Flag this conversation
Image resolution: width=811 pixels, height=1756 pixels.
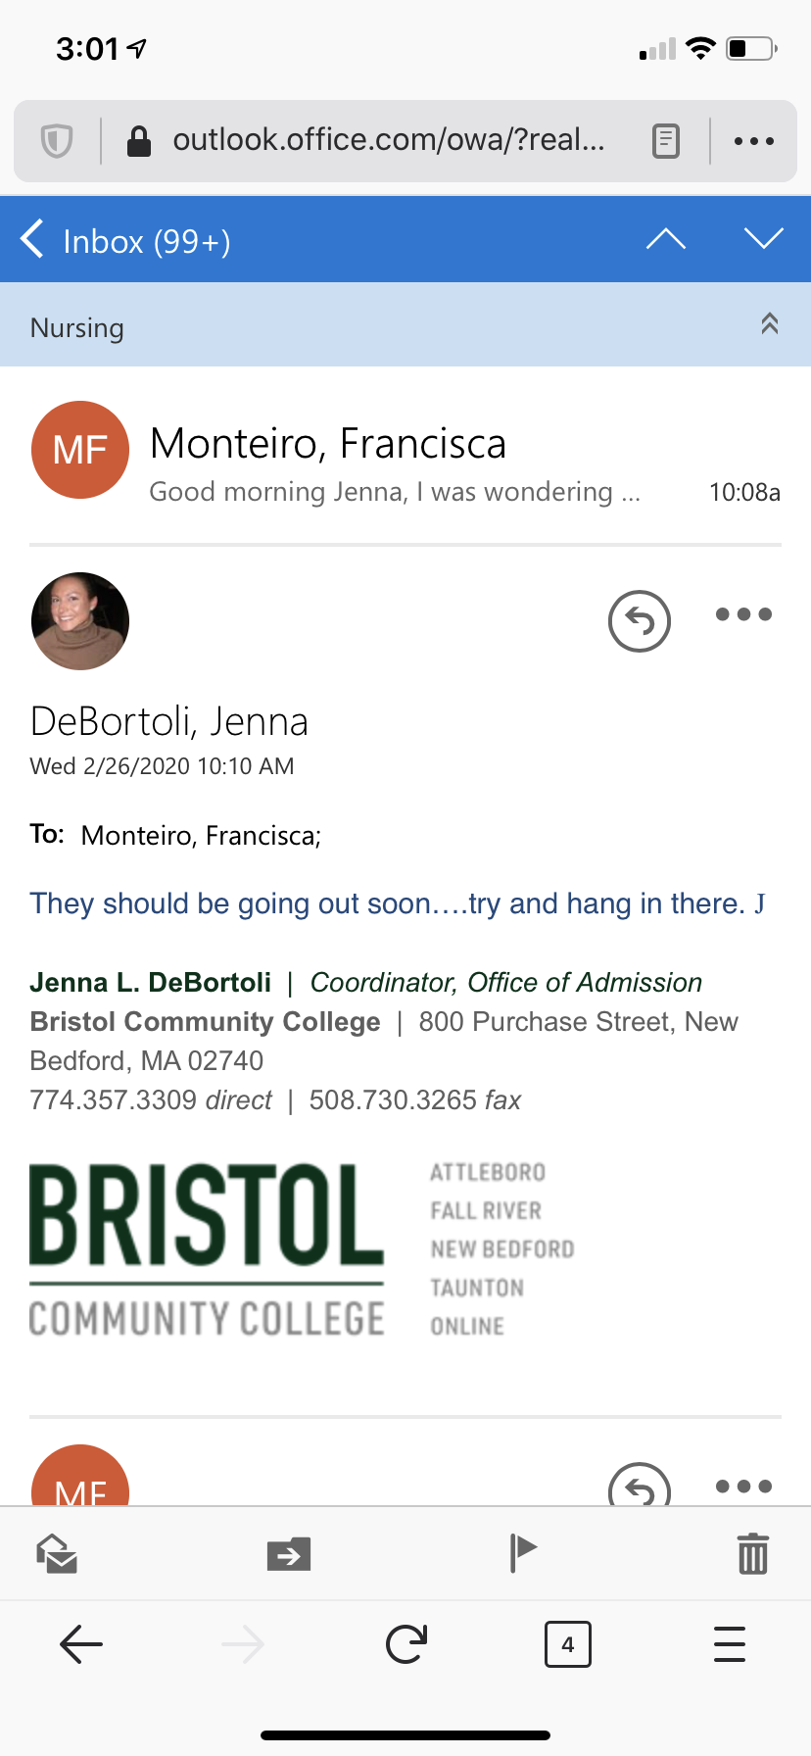coord(523,1553)
